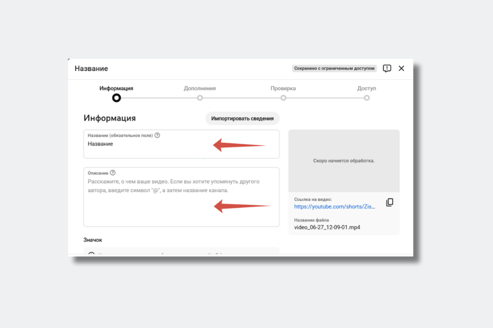The height and width of the screenshot is (328, 493).
Task: Click the Дополнения step circle
Action: click(x=200, y=98)
